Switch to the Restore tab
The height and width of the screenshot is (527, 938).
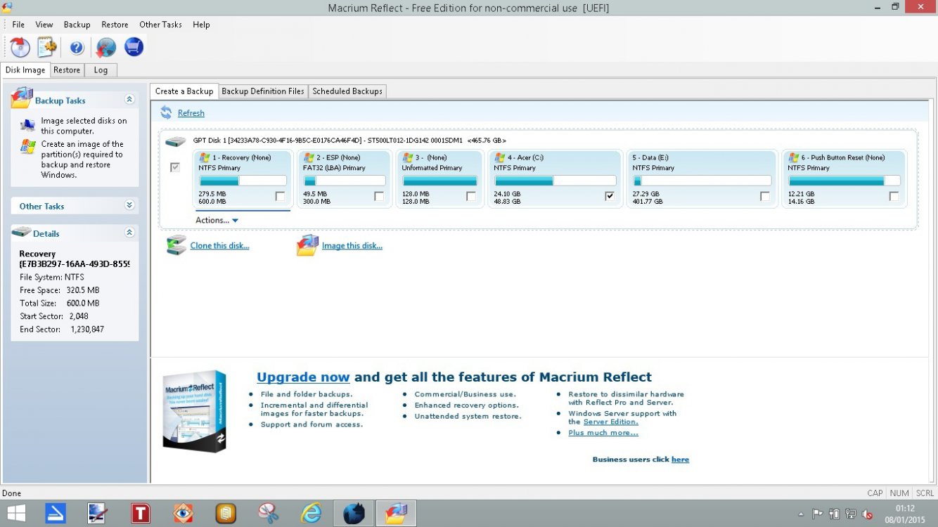tap(67, 70)
